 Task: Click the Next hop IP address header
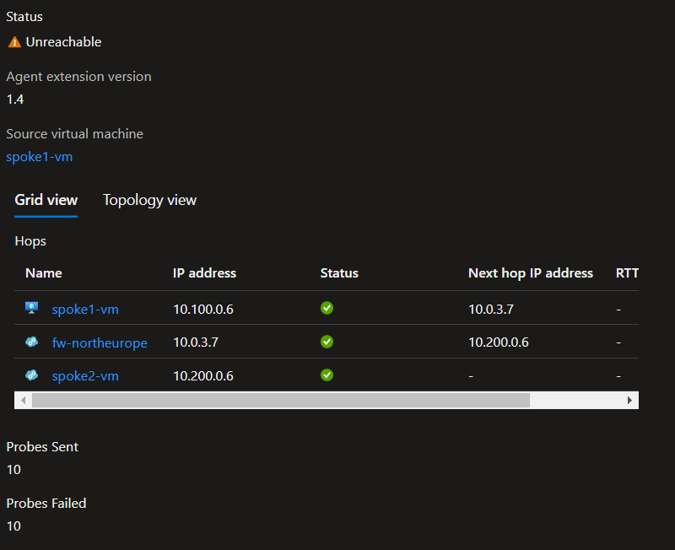530,273
